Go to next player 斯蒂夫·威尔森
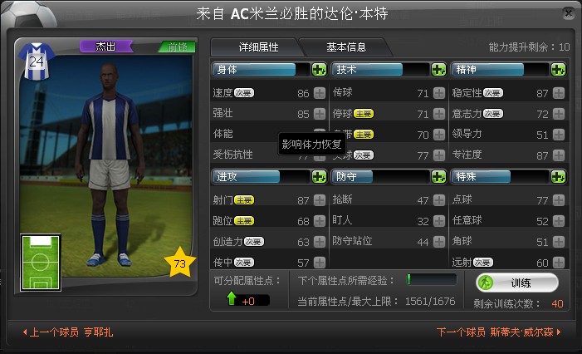582x354 pixels. [x=498, y=332]
